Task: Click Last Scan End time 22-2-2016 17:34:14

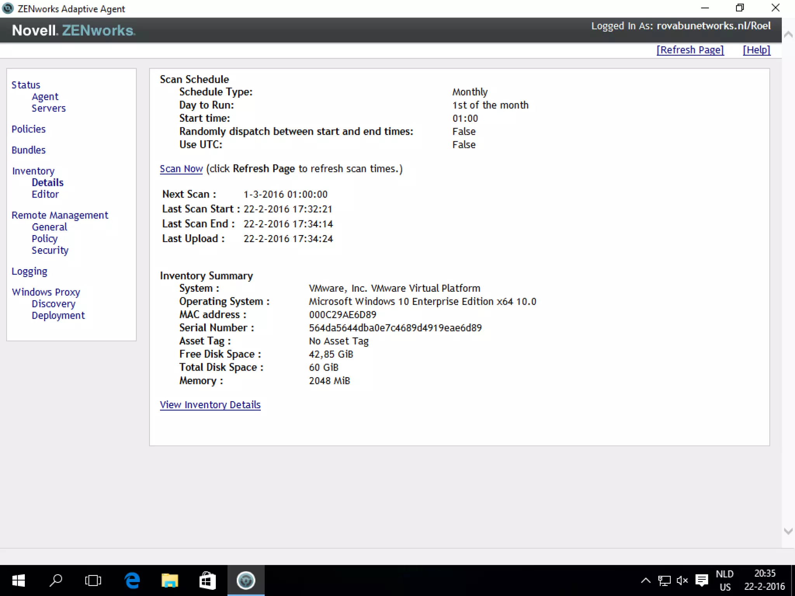Action: 288,224
